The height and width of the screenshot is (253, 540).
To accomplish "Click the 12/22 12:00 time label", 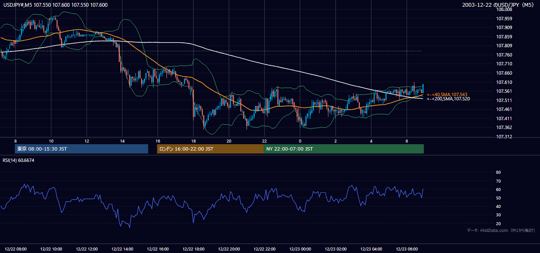I will pos(87,249).
